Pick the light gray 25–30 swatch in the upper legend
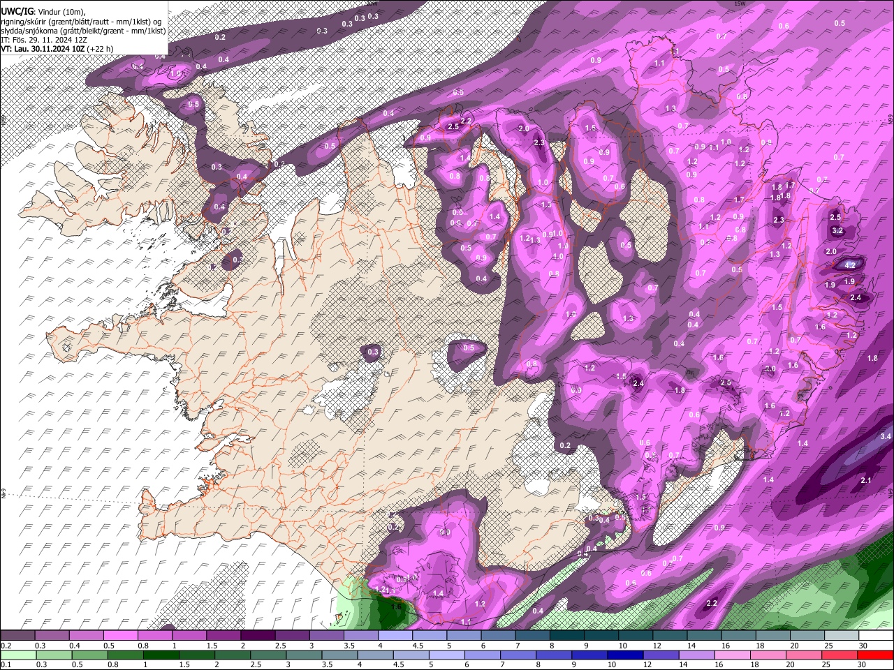894x670 pixels. coord(841,636)
